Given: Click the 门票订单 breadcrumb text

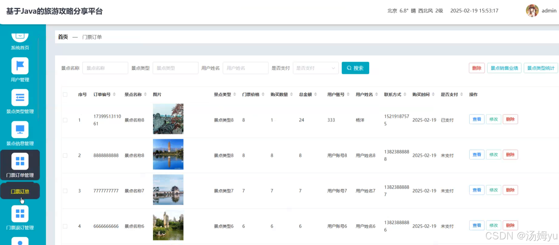Looking at the screenshot, I should 92,37.
